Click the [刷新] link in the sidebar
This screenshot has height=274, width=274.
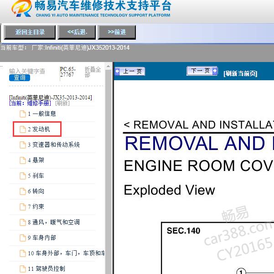coord(62,103)
